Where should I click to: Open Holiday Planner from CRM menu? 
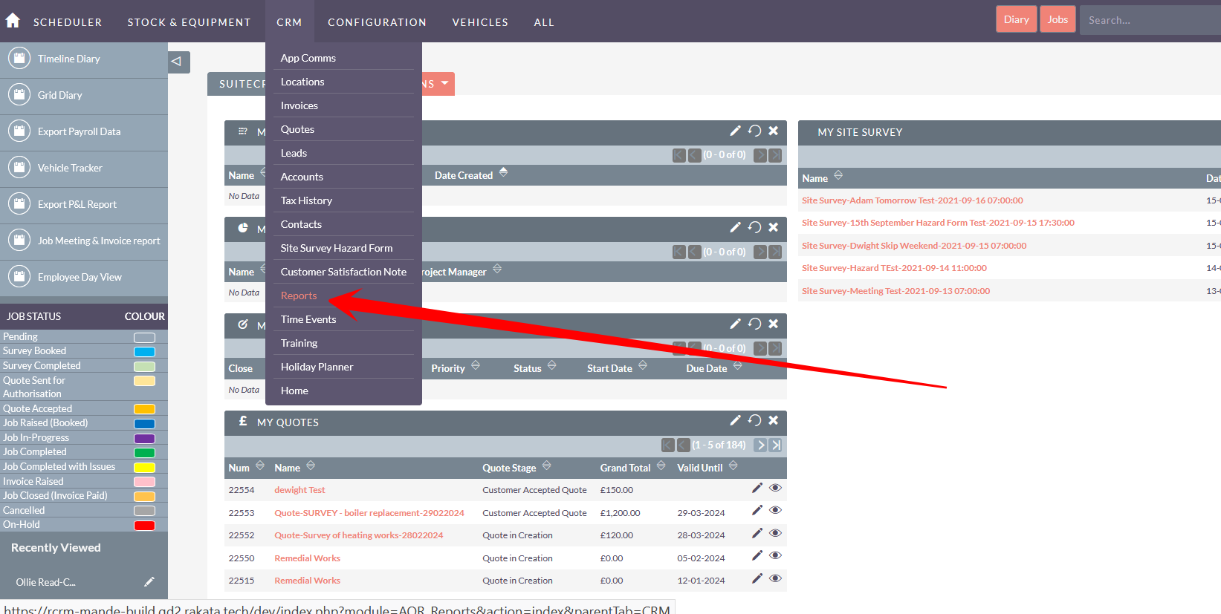point(317,367)
